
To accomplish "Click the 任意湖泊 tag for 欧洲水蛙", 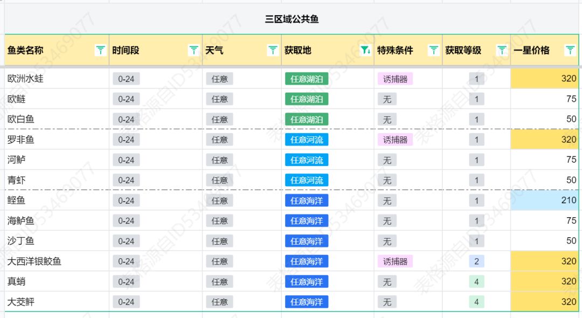I will [306, 79].
